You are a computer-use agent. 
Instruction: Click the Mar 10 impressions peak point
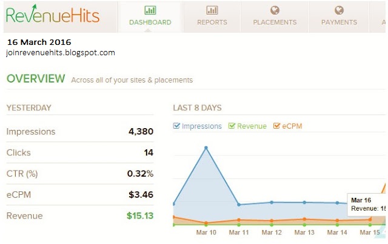pos(206,147)
